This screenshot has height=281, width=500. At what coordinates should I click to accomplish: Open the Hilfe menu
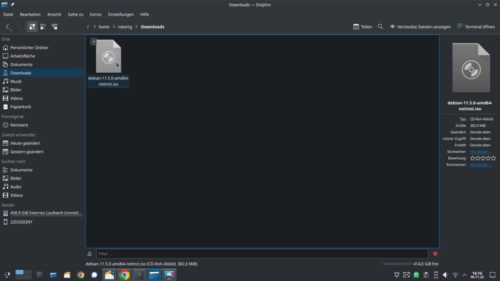coord(145,14)
